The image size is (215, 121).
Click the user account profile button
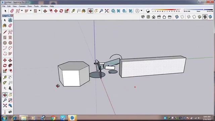[x=137, y=11]
